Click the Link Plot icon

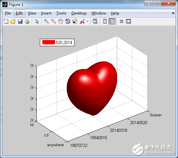pyautogui.click(x=95, y=21)
